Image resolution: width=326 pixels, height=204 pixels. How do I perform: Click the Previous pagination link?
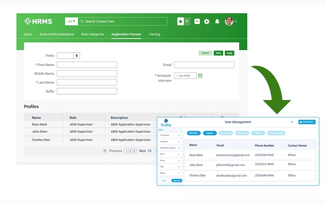(x=116, y=151)
